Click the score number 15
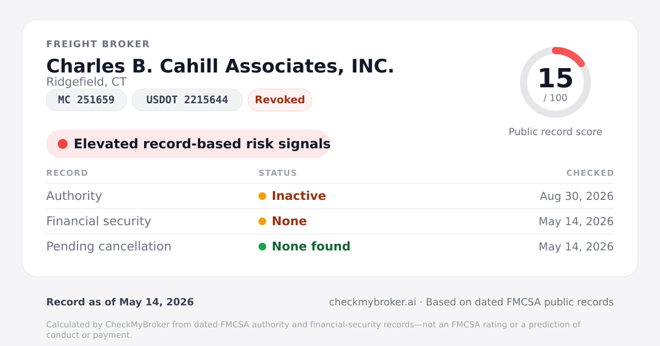Screen dimensions: 660x346 tap(555, 79)
